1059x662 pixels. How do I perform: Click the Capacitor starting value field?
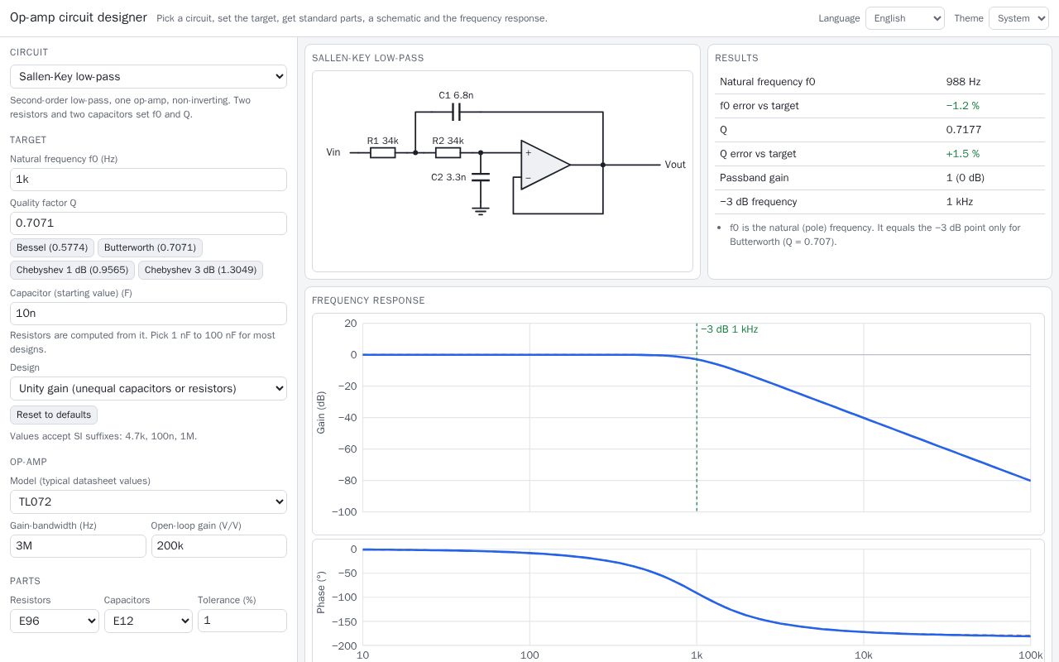148,314
